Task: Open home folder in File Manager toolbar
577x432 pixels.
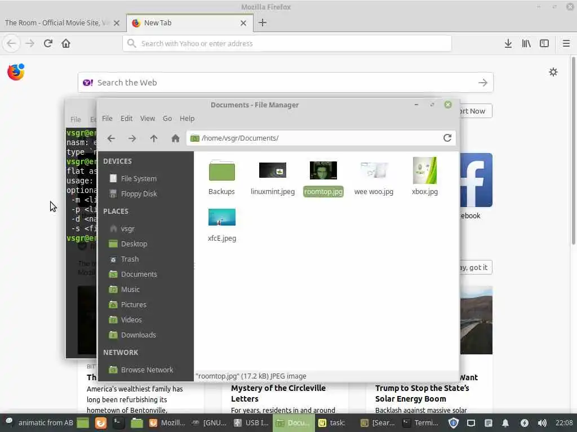Action: coord(175,138)
